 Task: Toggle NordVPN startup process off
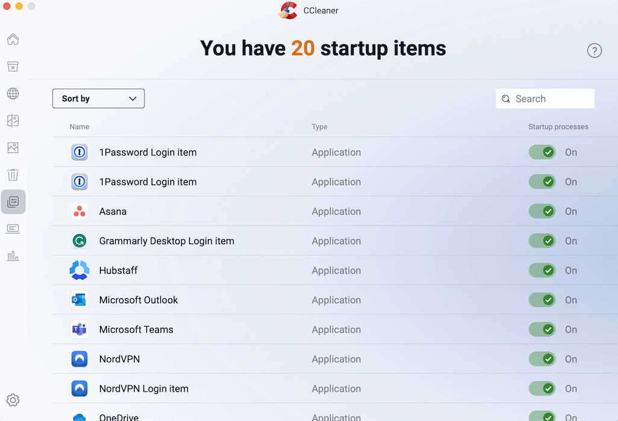click(542, 358)
